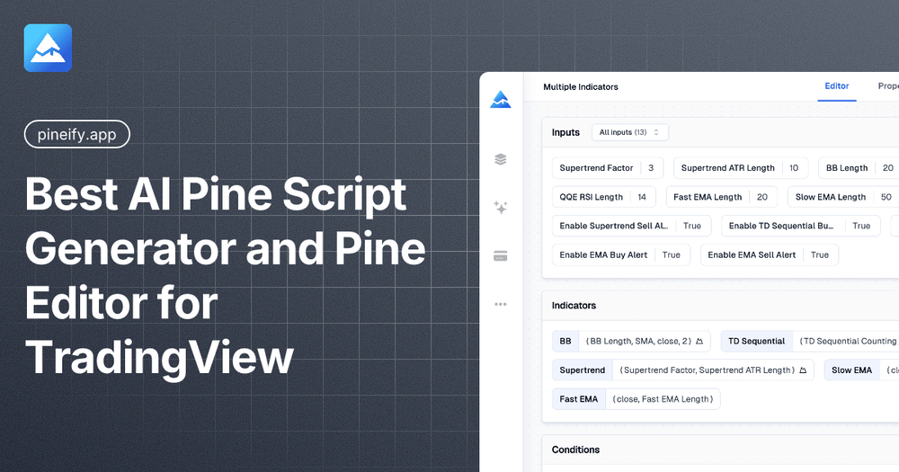This screenshot has height=472, width=899.
Task: Open the AI sparkle icon in the sidebar
Action: coord(501,208)
